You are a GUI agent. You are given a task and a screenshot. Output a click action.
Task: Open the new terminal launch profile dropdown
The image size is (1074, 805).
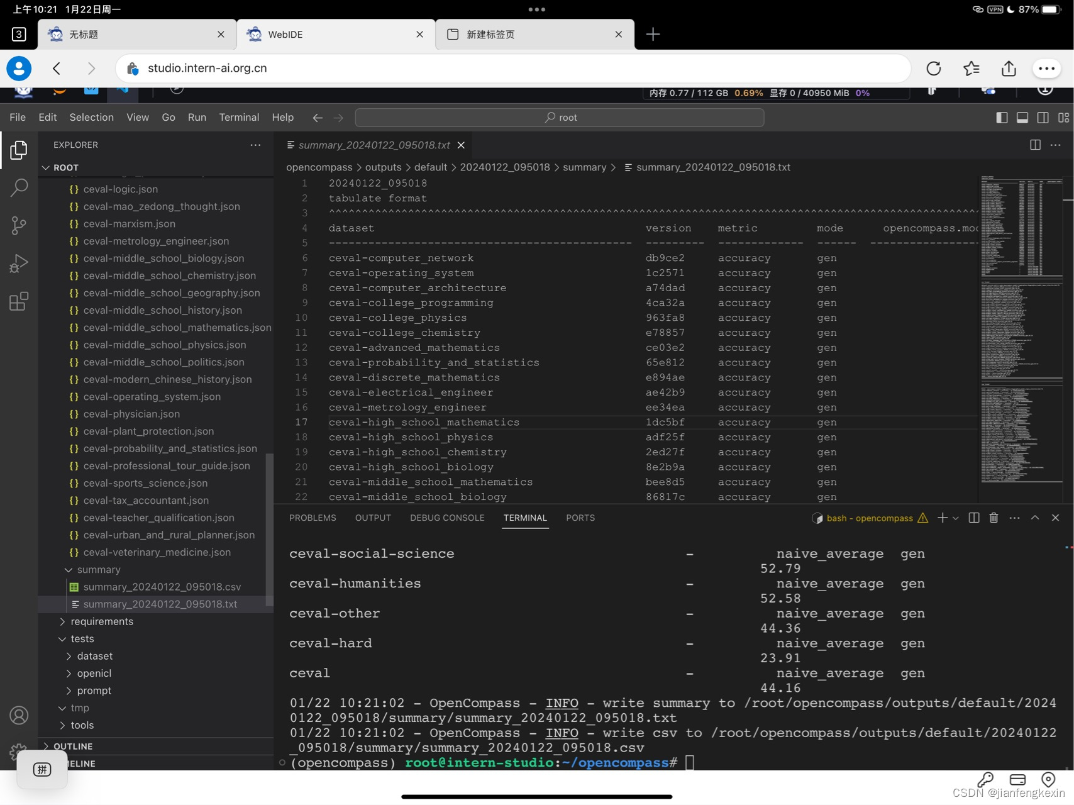(x=956, y=518)
